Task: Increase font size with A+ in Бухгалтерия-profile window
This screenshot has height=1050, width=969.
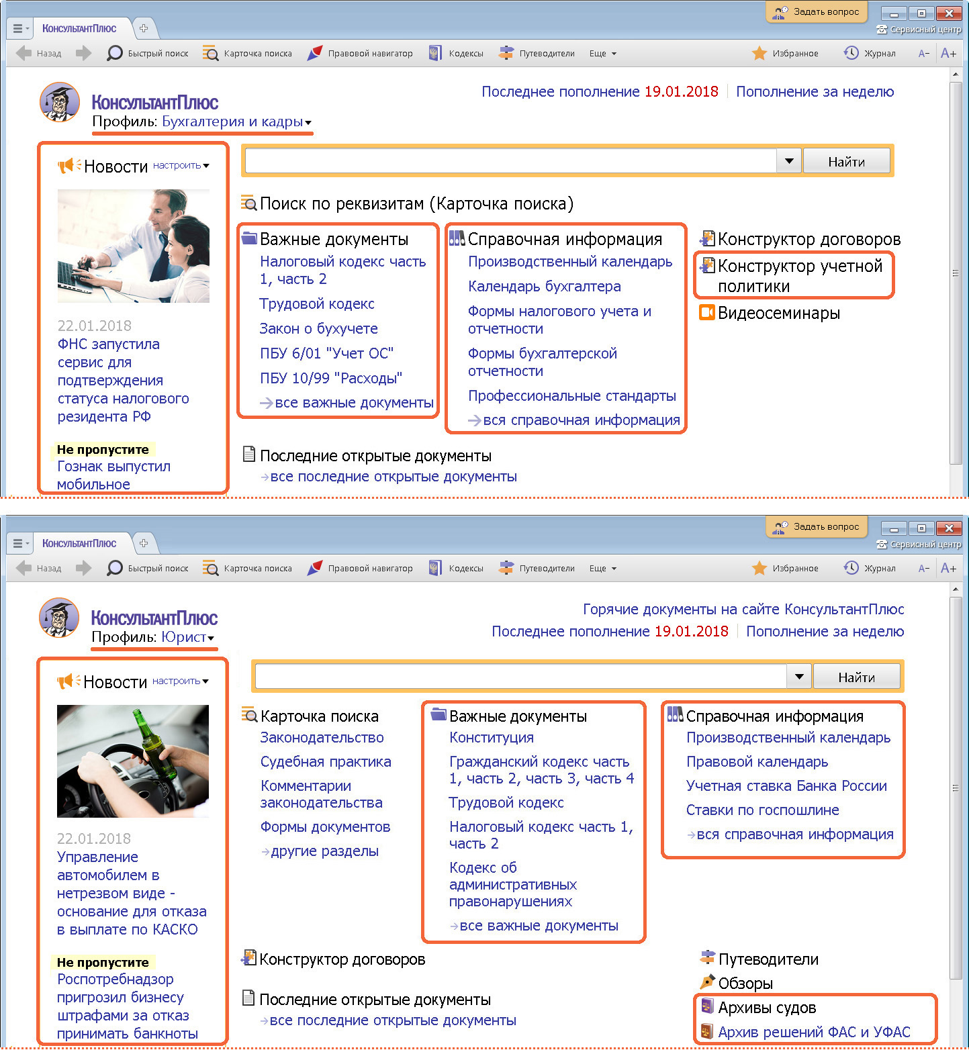Action: click(948, 54)
